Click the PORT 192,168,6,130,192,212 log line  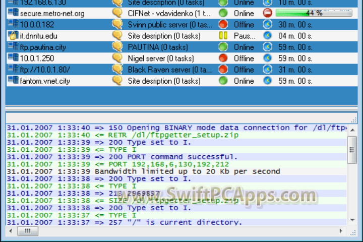click(x=176, y=164)
